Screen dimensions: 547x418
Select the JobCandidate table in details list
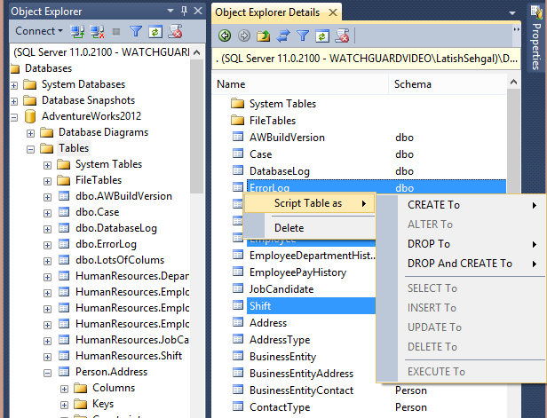click(x=281, y=289)
